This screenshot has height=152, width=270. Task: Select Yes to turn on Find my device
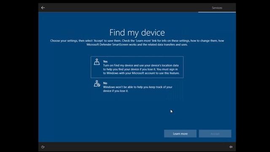[137, 67]
